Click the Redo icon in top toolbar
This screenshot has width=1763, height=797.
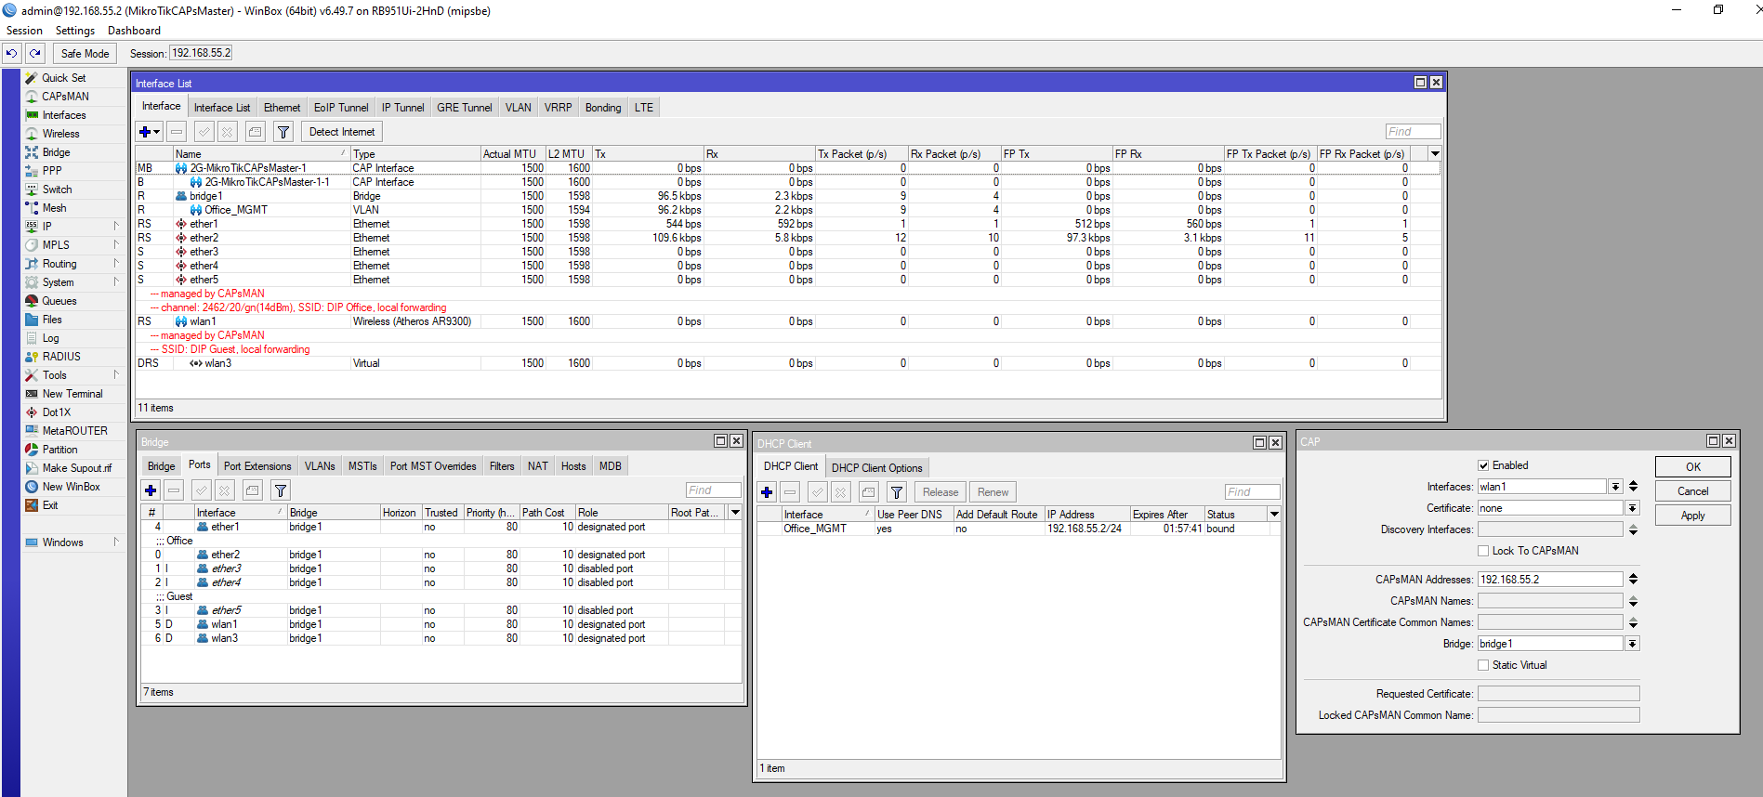35,53
